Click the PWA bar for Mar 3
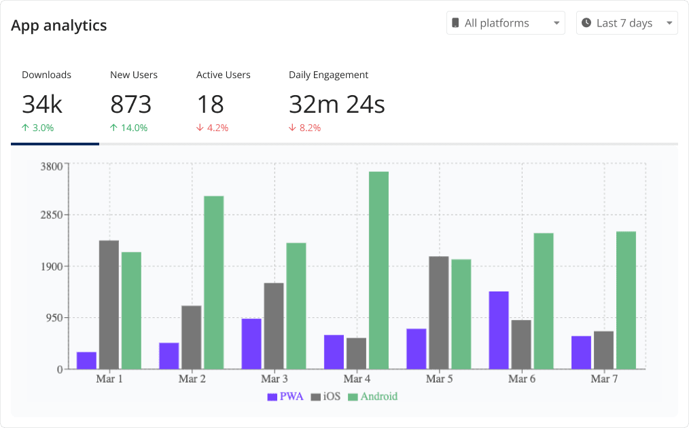This screenshot has width=689, height=428. [251, 344]
